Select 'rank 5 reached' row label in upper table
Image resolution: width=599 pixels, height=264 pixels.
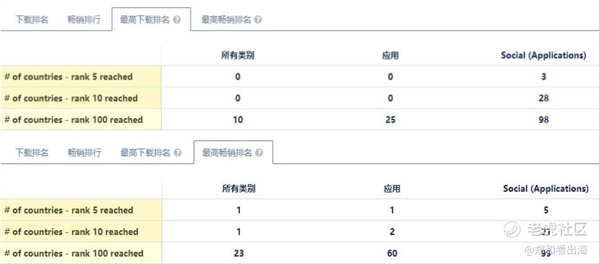[68, 77]
